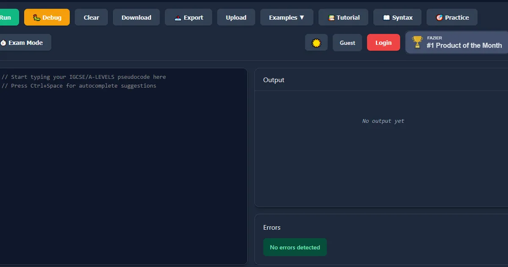Screen dimensions: 508x267
Task: Click the open book Syntax icon
Action: (x=386, y=18)
